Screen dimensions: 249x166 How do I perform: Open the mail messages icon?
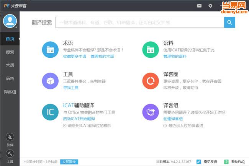click(199, 6)
